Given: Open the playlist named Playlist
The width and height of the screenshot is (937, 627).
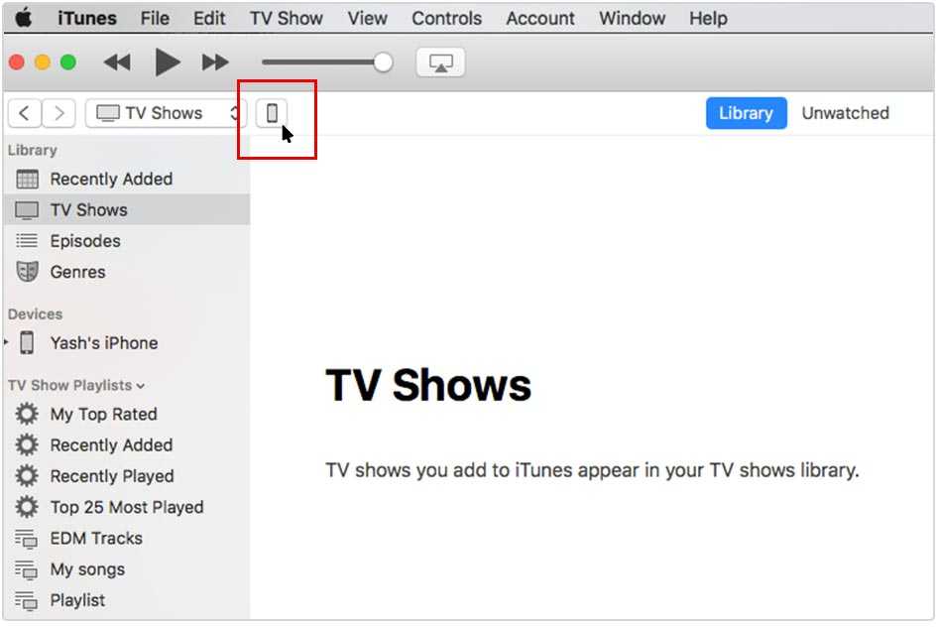Looking at the screenshot, I should [x=127, y=600].
